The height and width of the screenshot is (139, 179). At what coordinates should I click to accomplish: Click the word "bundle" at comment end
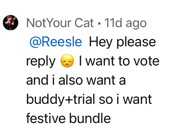(x=90, y=118)
